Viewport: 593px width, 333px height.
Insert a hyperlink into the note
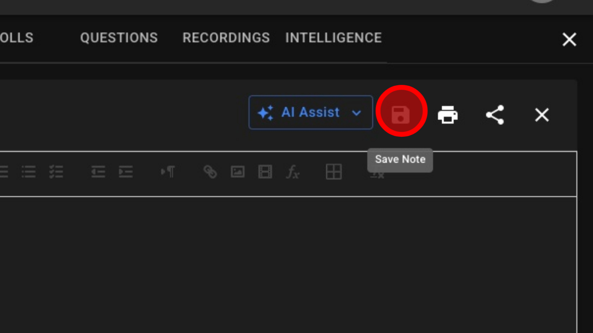coord(210,172)
